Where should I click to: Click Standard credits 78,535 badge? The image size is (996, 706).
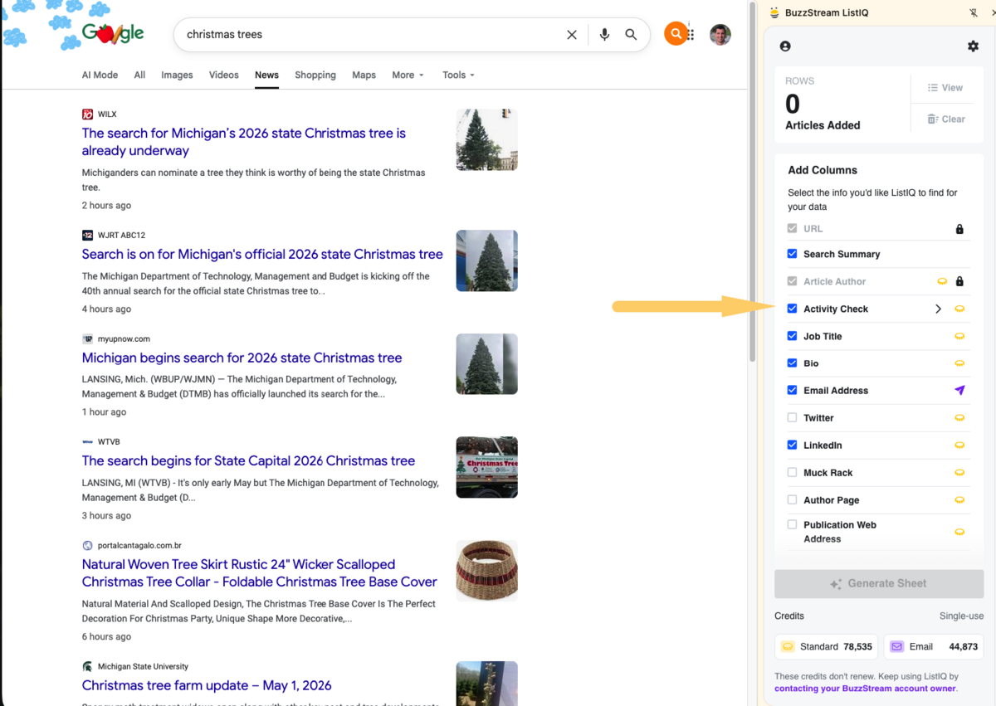826,646
